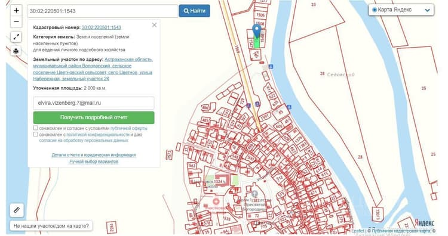Click the email address input field

point(94,103)
